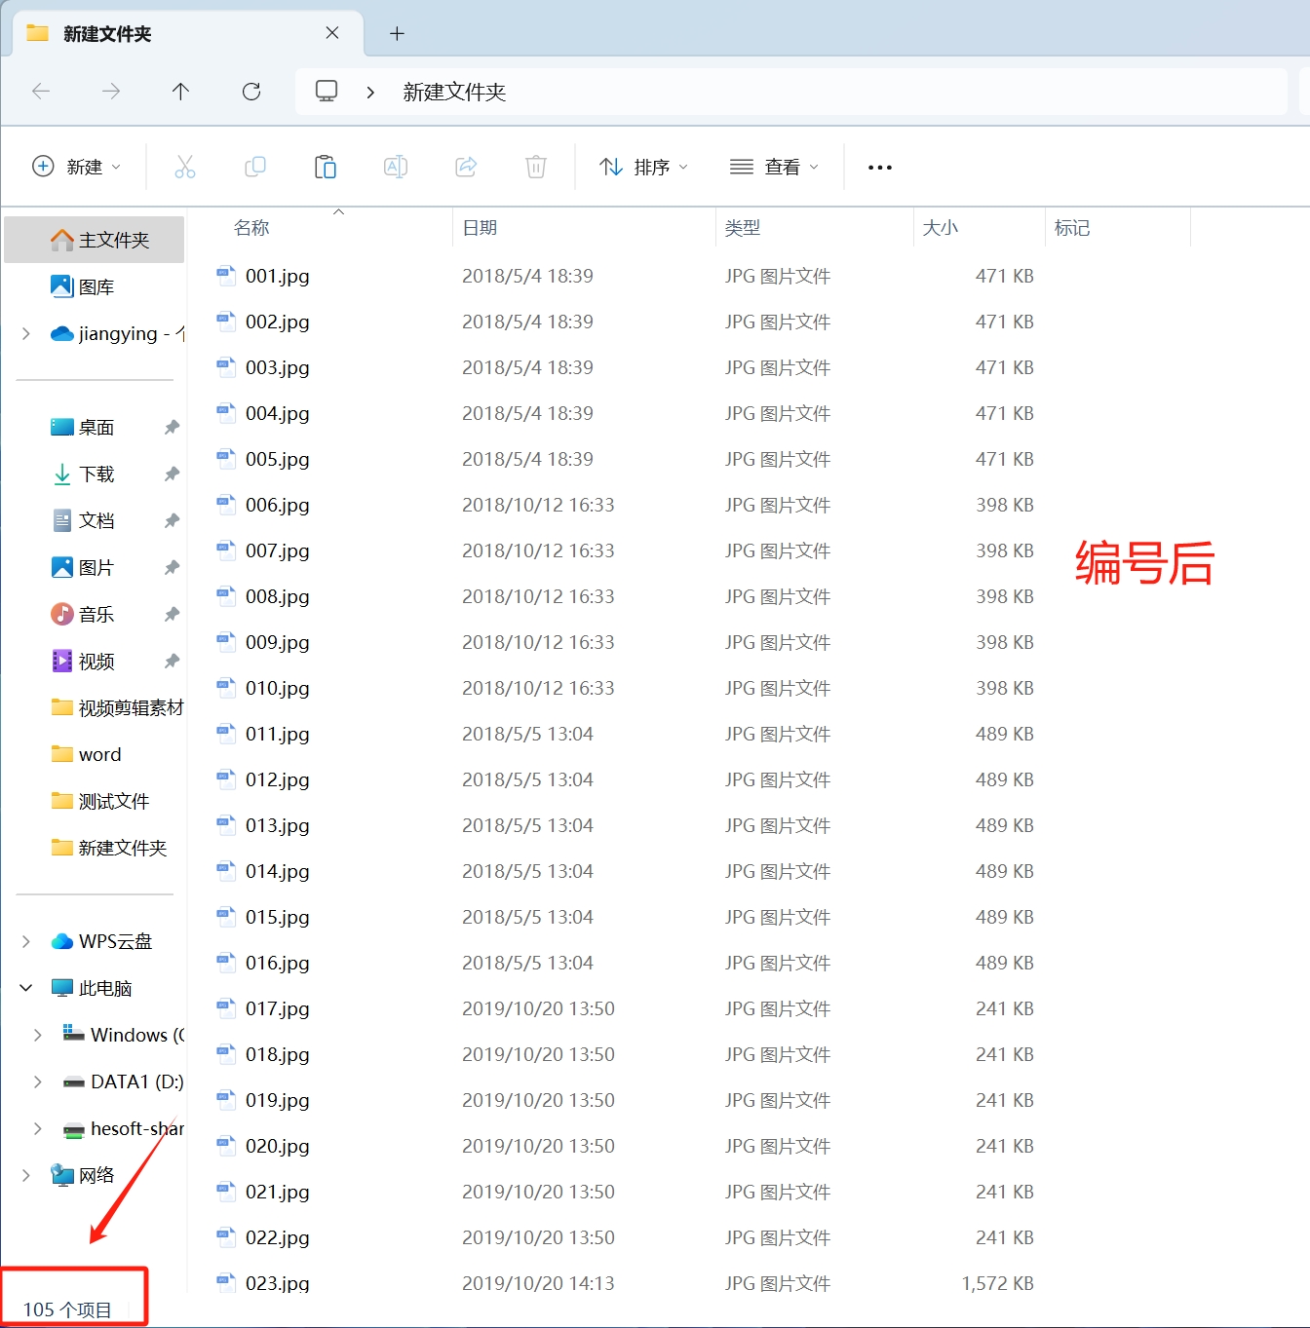Click the Share icon on the toolbar
This screenshot has width=1310, height=1328.
pos(466,166)
